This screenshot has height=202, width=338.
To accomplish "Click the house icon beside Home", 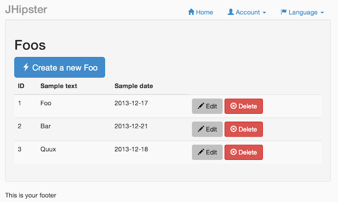I will [x=191, y=12].
